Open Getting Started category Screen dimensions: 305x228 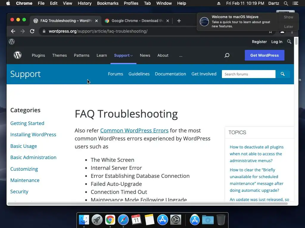tap(27, 123)
